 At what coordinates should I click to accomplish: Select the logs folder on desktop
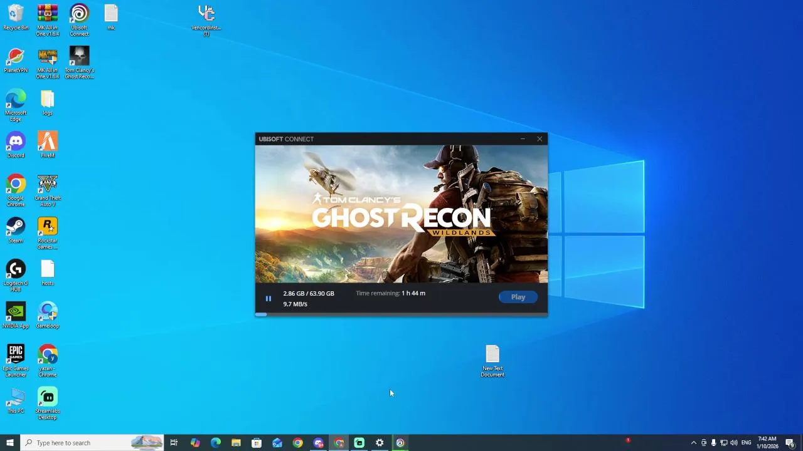click(48, 103)
